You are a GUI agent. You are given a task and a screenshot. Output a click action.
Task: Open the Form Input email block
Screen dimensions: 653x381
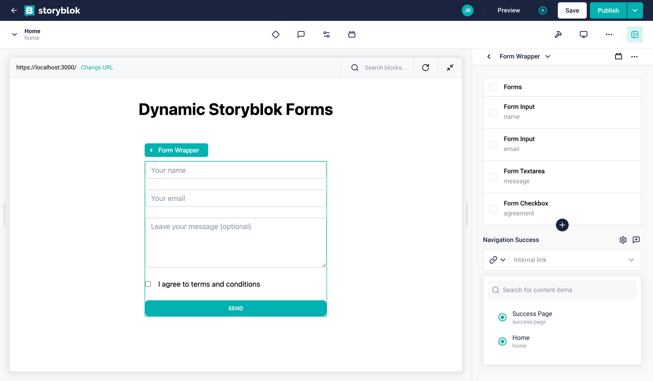click(562, 145)
